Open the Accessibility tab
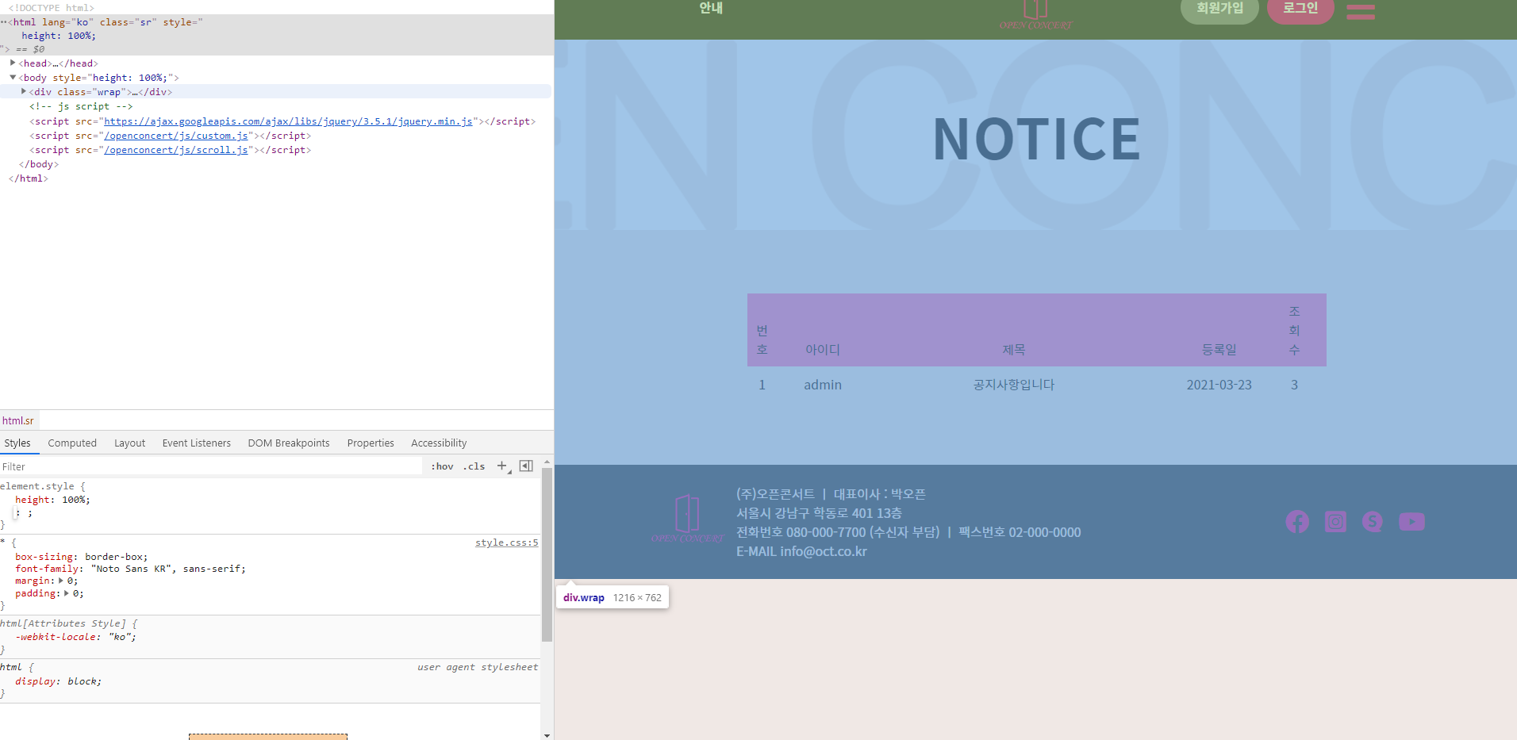The width and height of the screenshot is (1517, 740). (x=439, y=443)
